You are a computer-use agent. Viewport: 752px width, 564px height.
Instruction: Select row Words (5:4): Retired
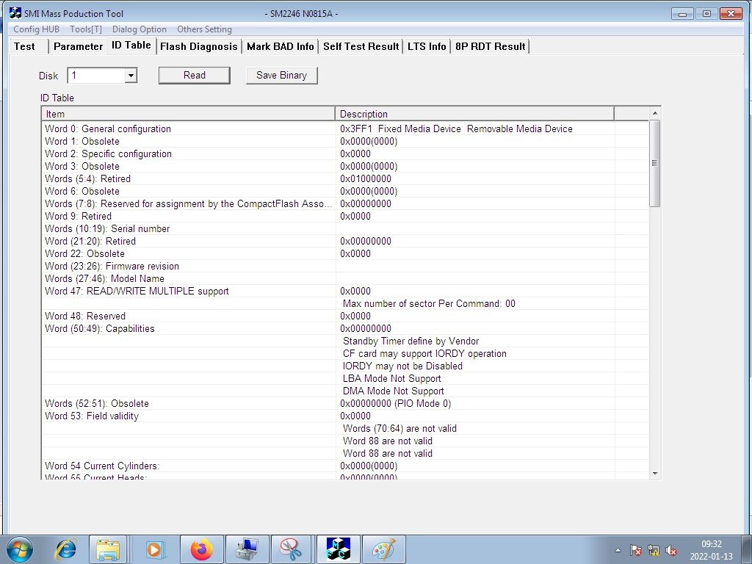(345, 179)
